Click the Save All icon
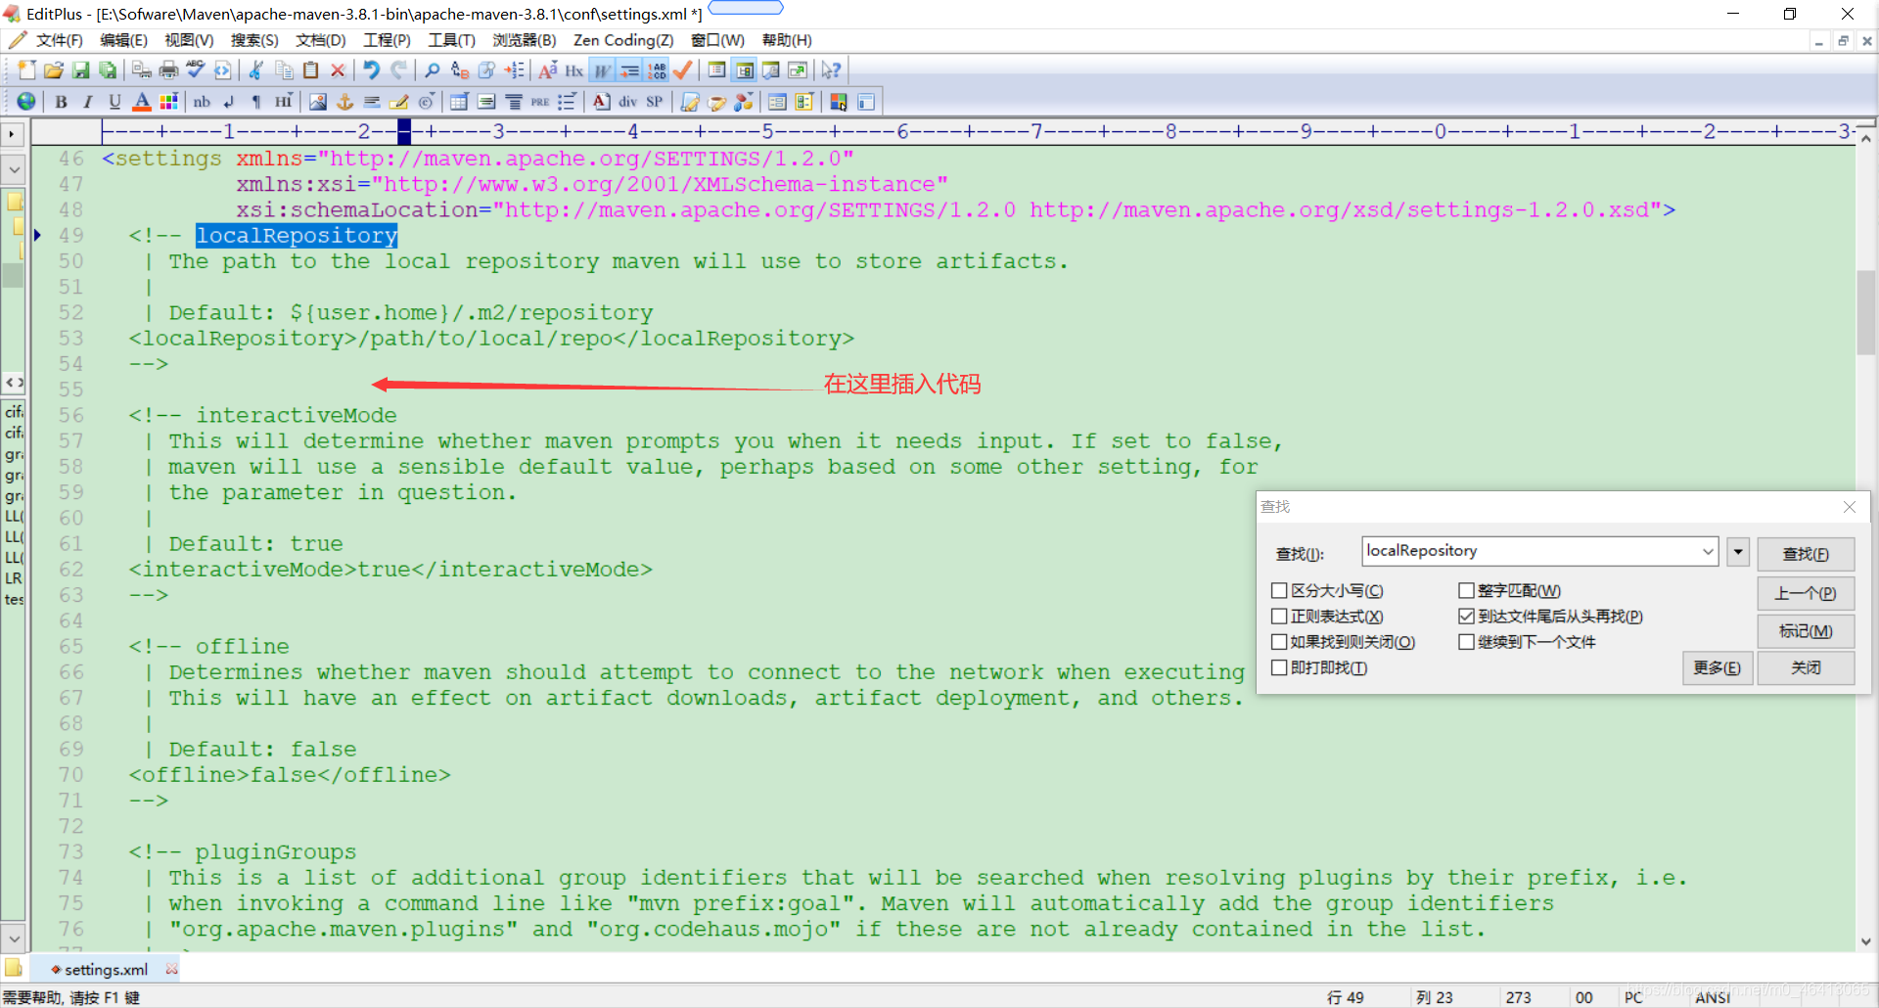This screenshot has width=1879, height=1008. pyautogui.click(x=109, y=70)
